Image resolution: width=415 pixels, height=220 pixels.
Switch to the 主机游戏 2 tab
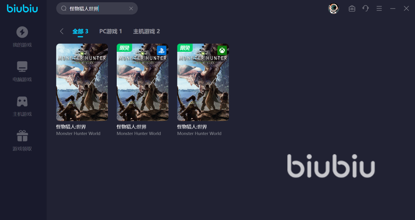[147, 31]
